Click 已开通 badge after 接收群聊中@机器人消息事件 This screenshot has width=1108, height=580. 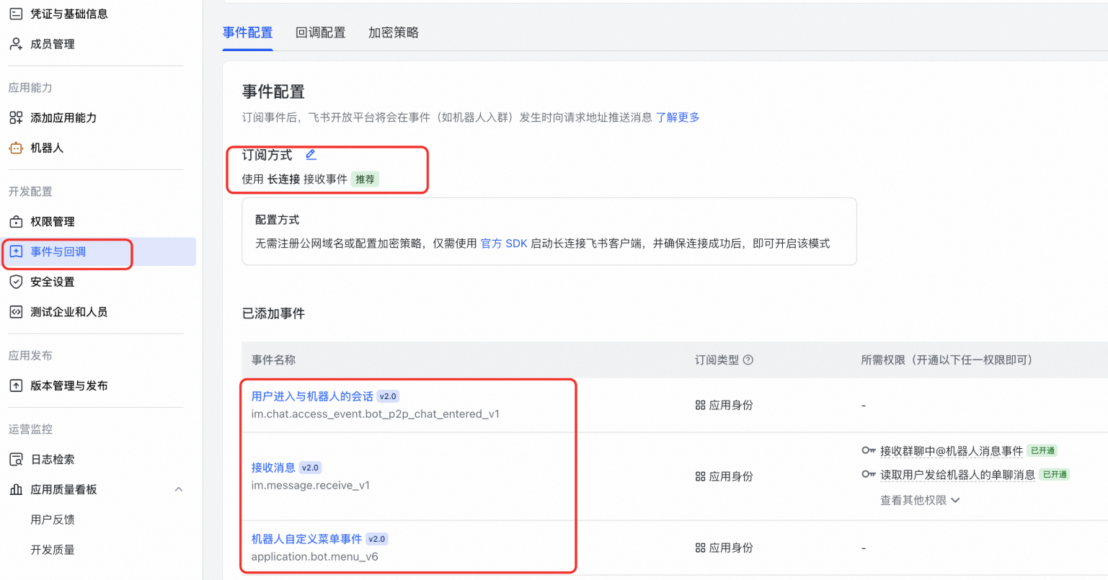coord(1042,451)
